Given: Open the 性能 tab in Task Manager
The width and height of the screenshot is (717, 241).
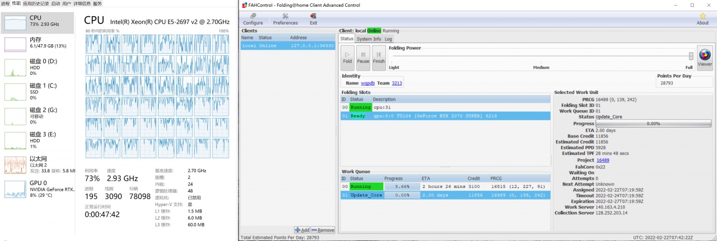Looking at the screenshot, I should click(x=16, y=3).
